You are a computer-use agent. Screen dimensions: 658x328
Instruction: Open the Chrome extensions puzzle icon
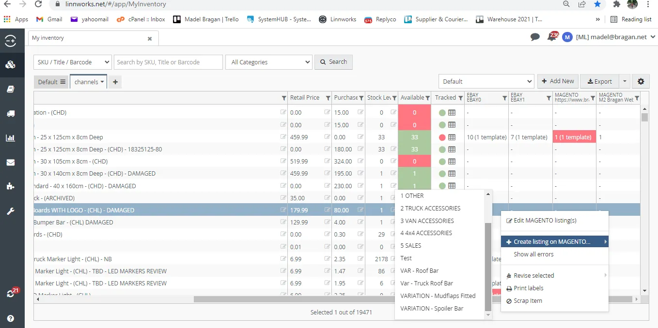(x=616, y=4)
